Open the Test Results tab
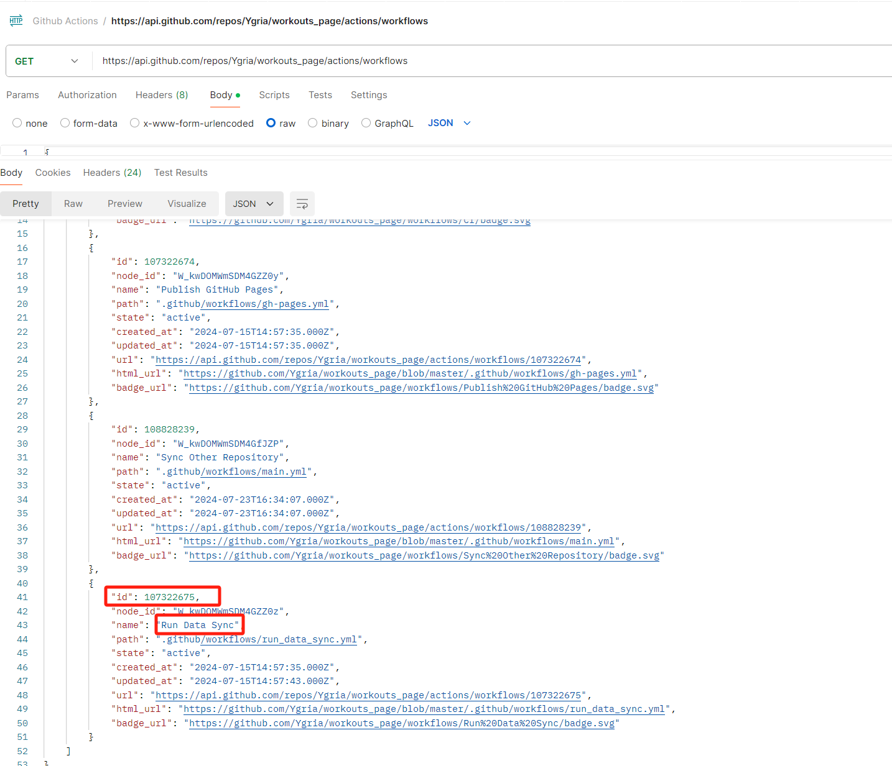892x766 pixels. (x=181, y=173)
